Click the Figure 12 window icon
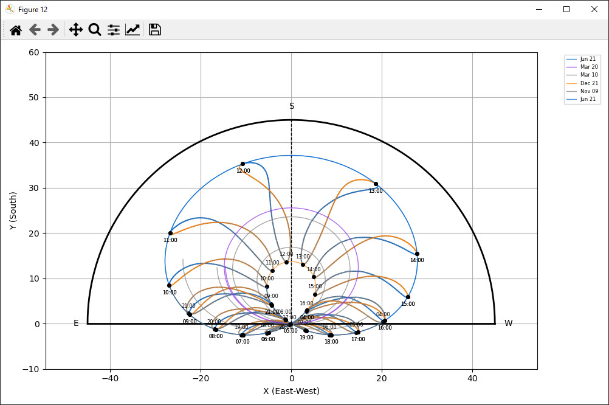The height and width of the screenshot is (405, 609). (x=10, y=9)
